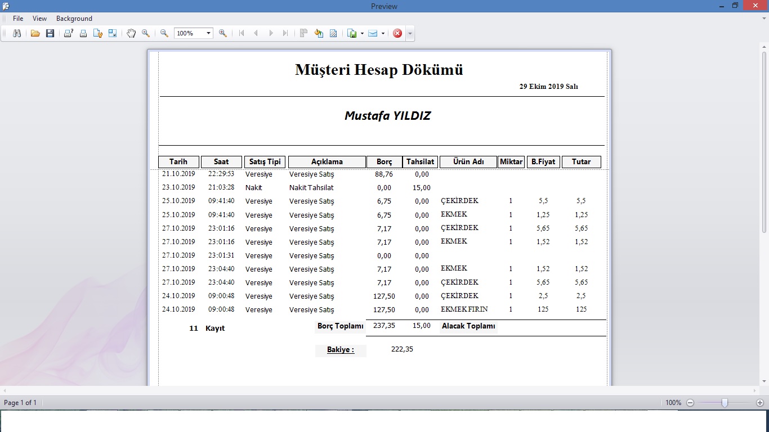Open the page Background Color paint bucket
This screenshot has width=769, height=432.
pyautogui.click(x=319, y=33)
